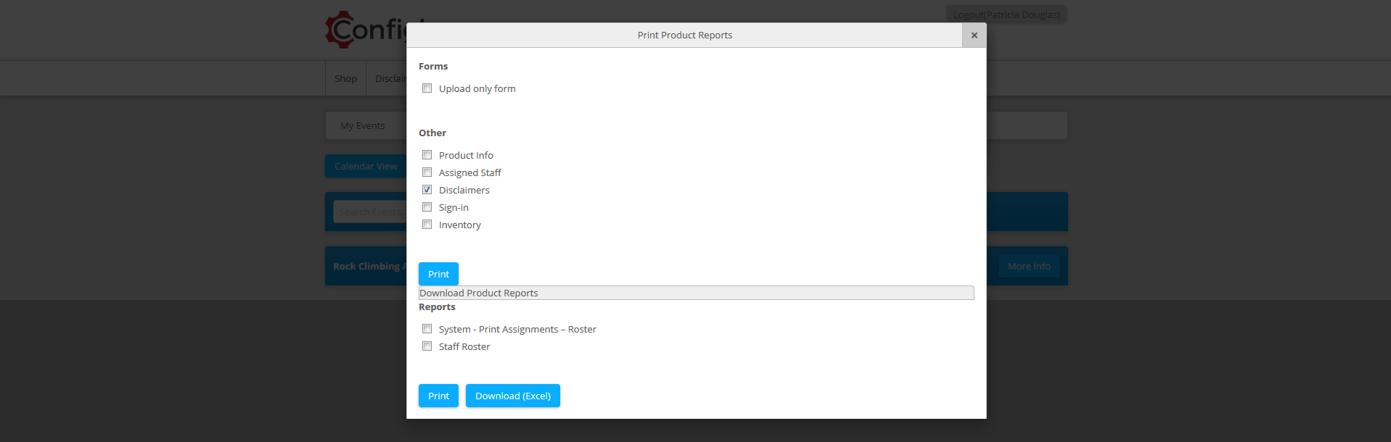Image resolution: width=1391 pixels, height=442 pixels.
Task: Select the Sign-in checkbox
Action: pos(427,207)
